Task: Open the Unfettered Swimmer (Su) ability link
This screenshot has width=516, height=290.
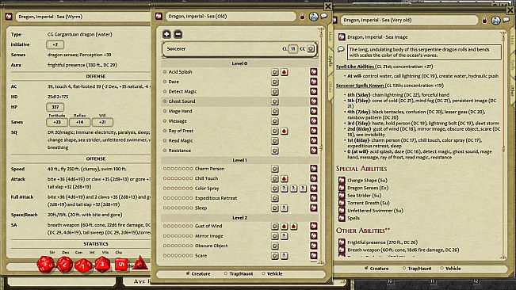Action: click(x=342, y=211)
